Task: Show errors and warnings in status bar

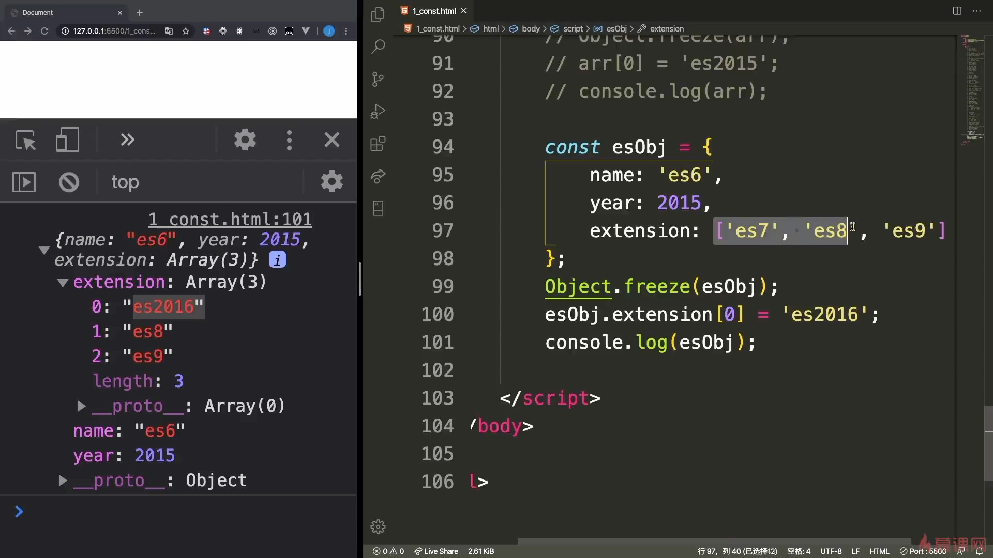Action: click(x=388, y=551)
